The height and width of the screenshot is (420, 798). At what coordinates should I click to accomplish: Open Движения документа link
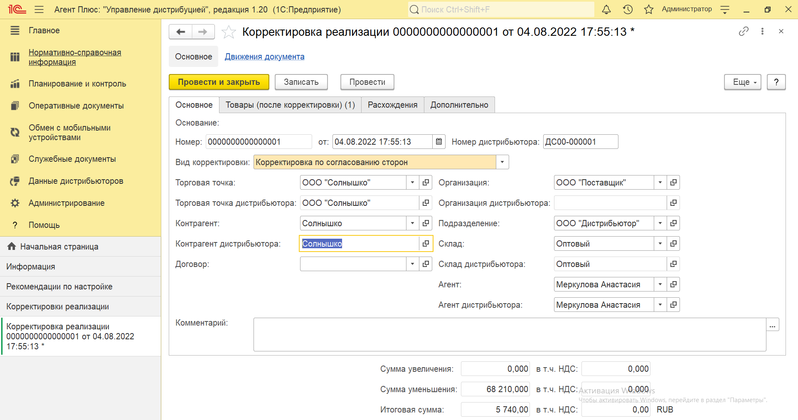[x=265, y=57]
